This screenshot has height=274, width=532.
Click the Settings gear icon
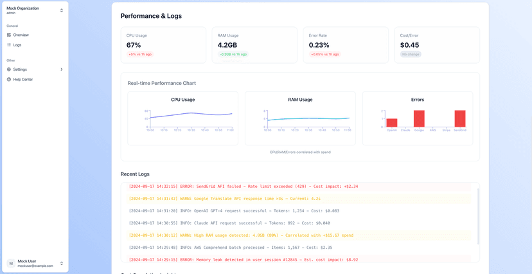9,69
